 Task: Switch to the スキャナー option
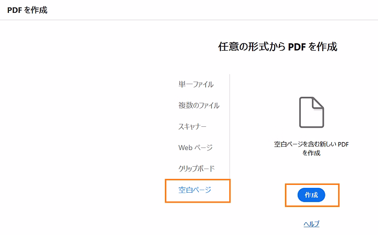click(192, 126)
